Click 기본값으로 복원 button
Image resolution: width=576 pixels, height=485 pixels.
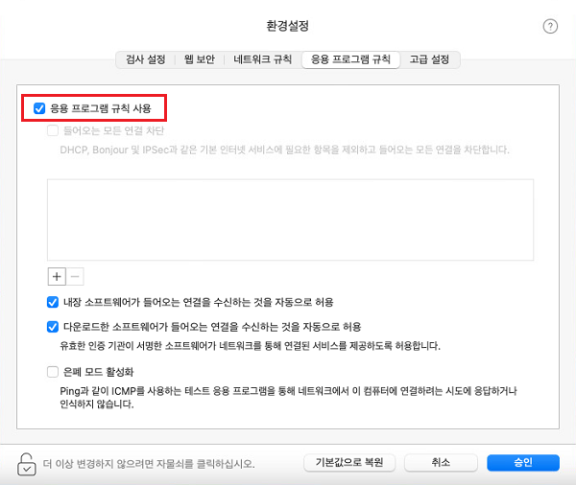349,463
